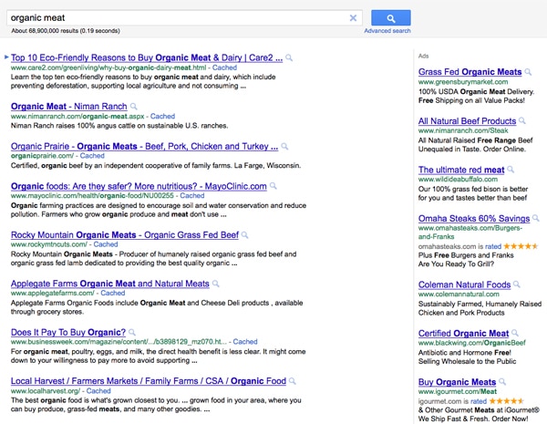This screenshot has width=547, height=424.
Task: Open preview magnifier for Does It Pay To Buy Organic
Action: [x=131, y=333]
